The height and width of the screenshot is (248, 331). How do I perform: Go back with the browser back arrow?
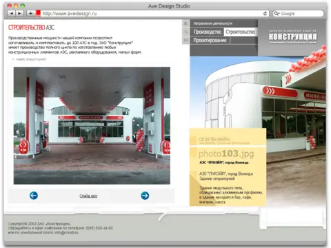12,14
